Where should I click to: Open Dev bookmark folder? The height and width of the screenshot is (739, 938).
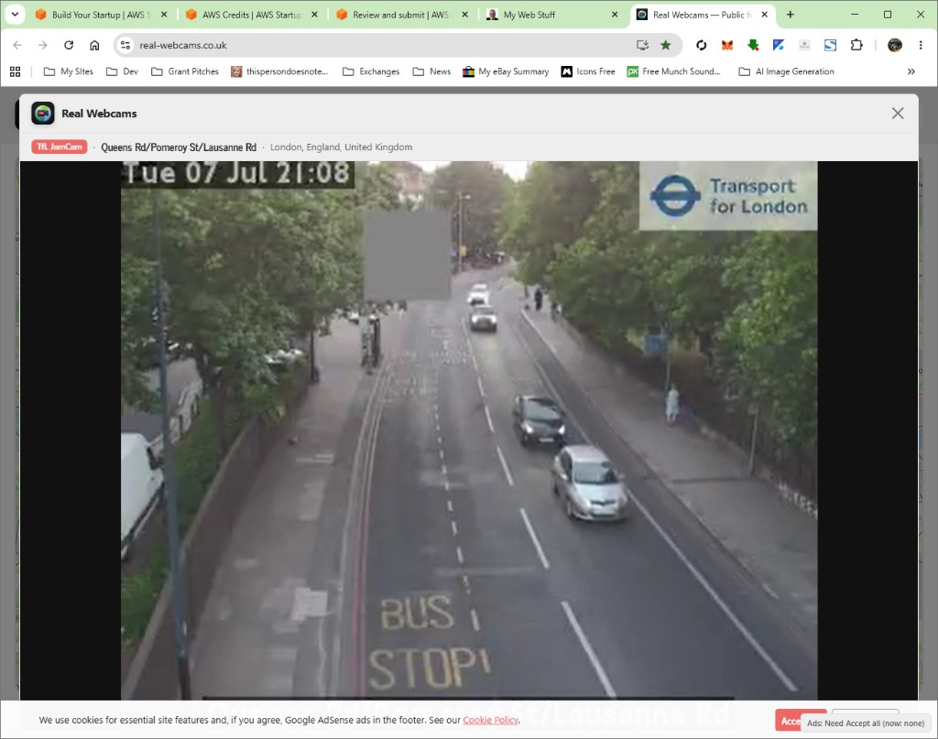pos(122,71)
